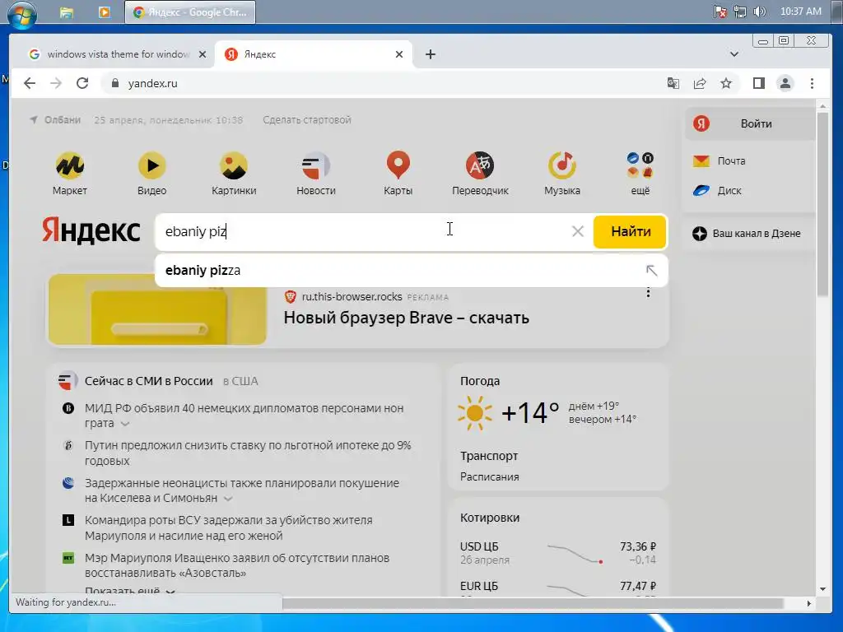Screen dimensions: 843x632
Task: Click the Найти search button
Action: (x=630, y=231)
